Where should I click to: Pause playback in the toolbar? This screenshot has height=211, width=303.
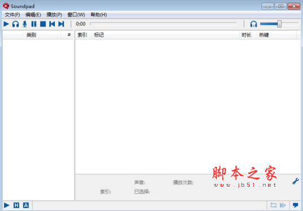coord(34,24)
